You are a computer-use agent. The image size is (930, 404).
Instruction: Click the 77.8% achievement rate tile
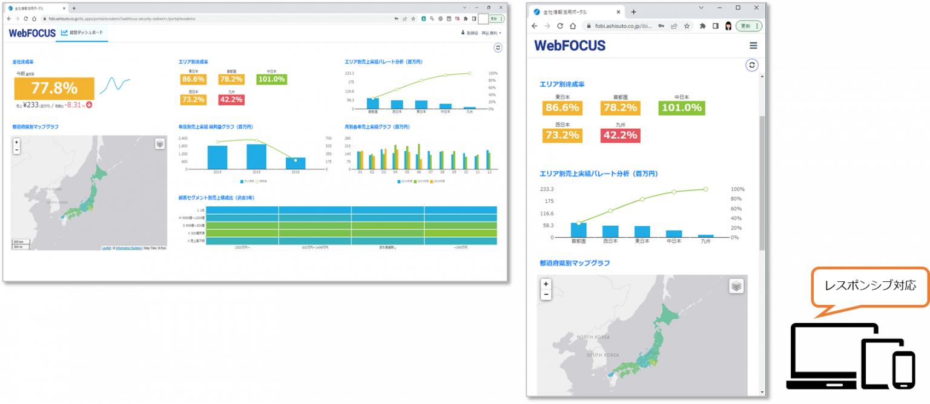click(x=54, y=88)
